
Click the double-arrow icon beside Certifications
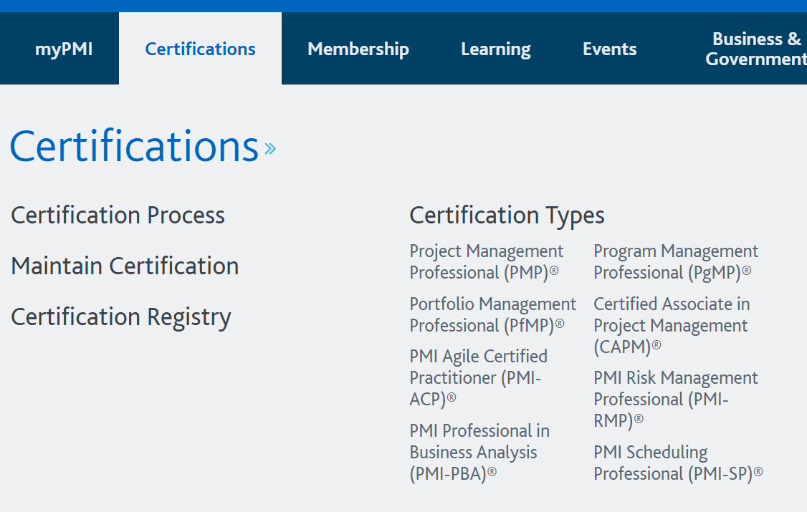tap(270, 148)
